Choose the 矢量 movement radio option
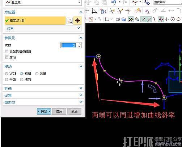Screen dimensions: 182x147 tap(37, 74)
